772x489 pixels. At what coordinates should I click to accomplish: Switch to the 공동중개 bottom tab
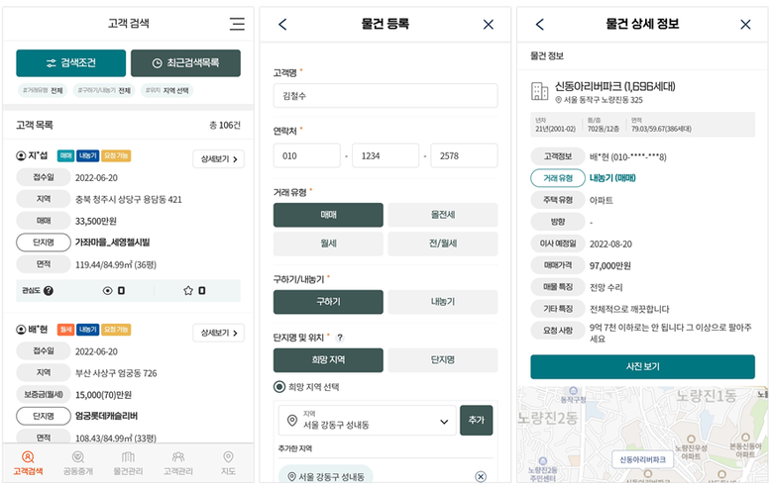pos(77,462)
